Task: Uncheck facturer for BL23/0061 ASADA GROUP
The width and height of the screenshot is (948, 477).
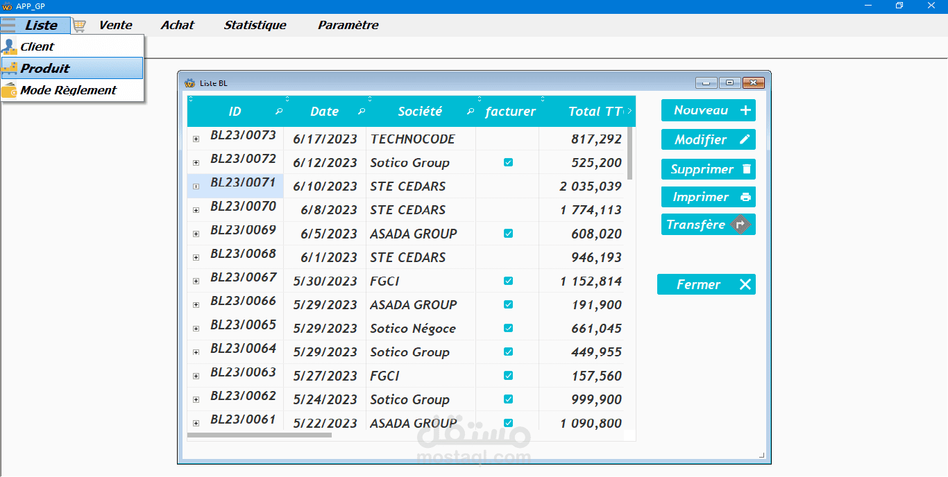Action: pos(508,423)
